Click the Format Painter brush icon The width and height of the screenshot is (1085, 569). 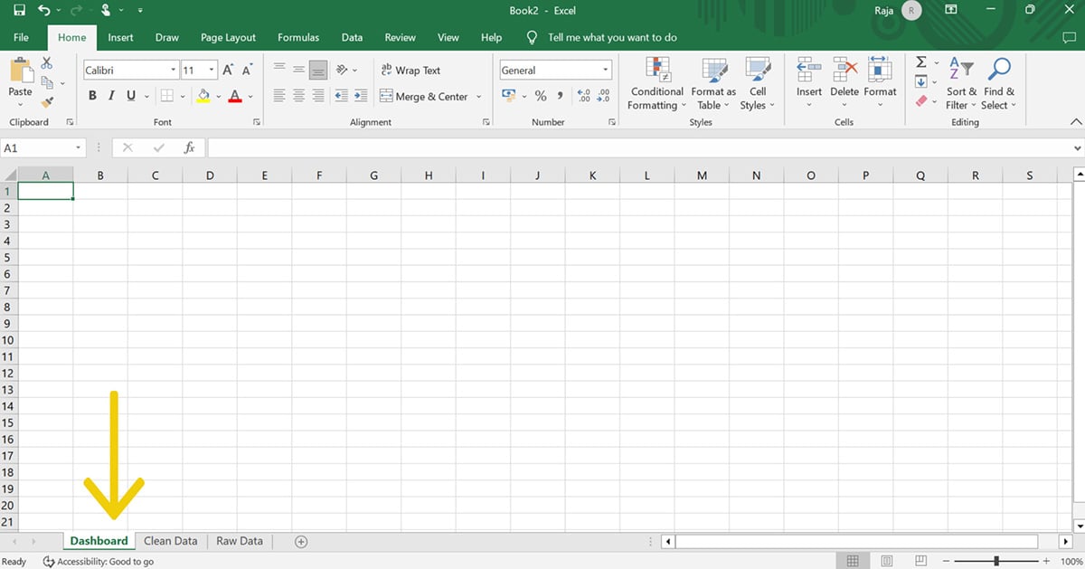point(47,102)
